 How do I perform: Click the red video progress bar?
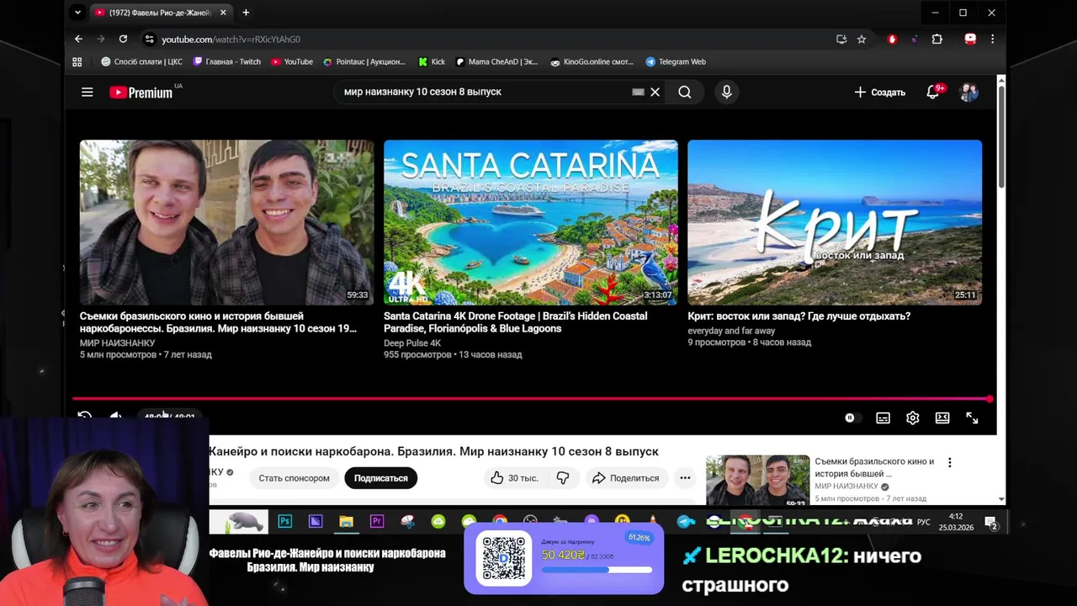coord(532,399)
